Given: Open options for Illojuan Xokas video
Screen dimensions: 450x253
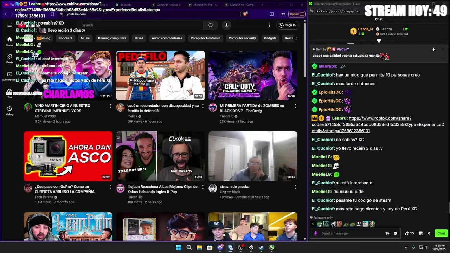Looking at the screenshot, I should click(203, 187).
